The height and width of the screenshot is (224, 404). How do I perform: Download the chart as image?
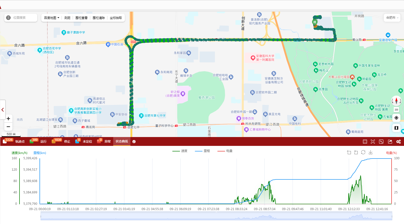371,152
